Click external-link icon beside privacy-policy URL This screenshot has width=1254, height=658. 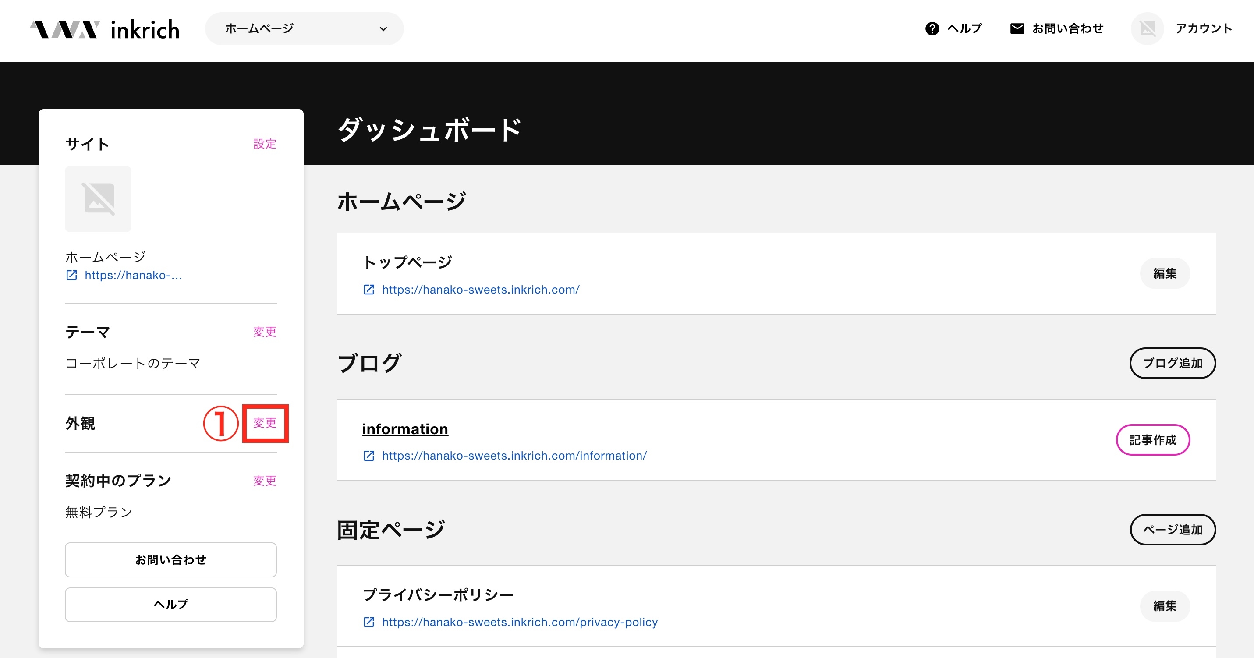pos(369,622)
